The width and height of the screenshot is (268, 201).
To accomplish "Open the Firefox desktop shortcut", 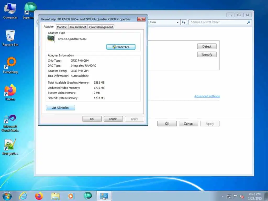I will [10, 92].
